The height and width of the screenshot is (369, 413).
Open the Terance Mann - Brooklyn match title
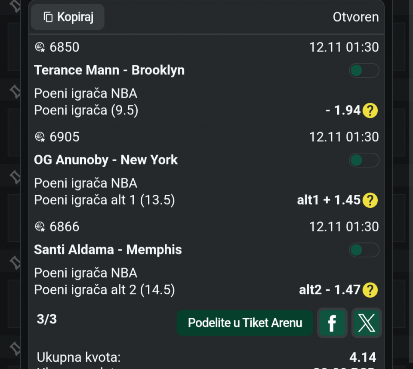pos(109,70)
